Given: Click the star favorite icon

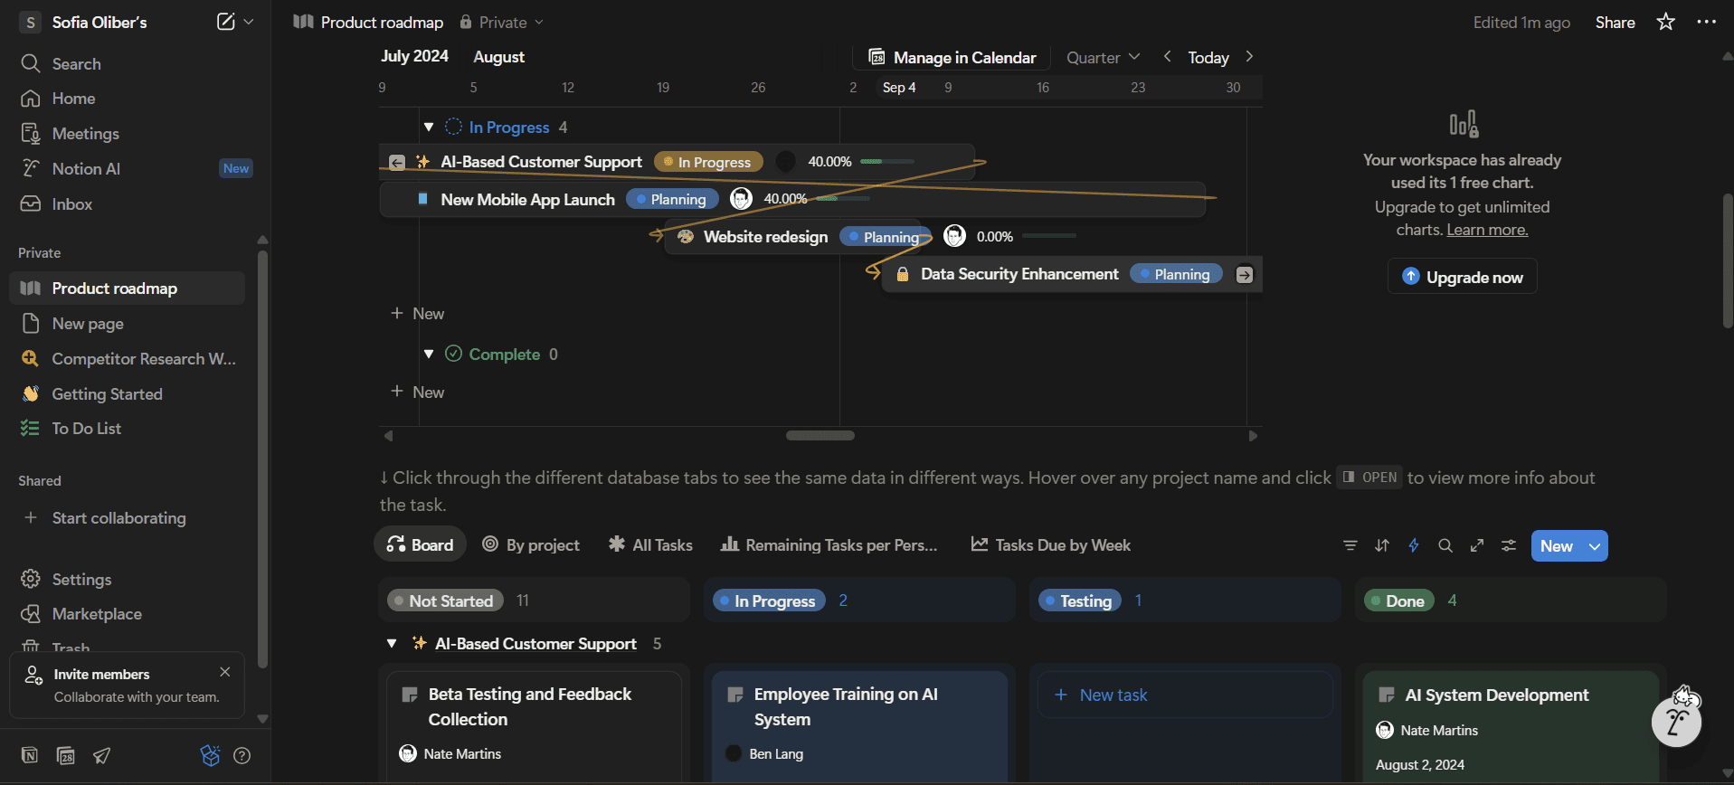Looking at the screenshot, I should (1665, 22).
